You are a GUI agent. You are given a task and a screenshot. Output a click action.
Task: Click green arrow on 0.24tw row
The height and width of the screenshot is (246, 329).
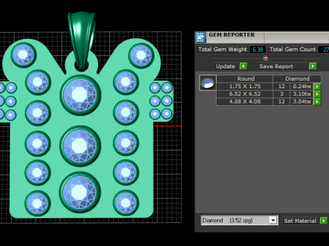coord(317,87)
